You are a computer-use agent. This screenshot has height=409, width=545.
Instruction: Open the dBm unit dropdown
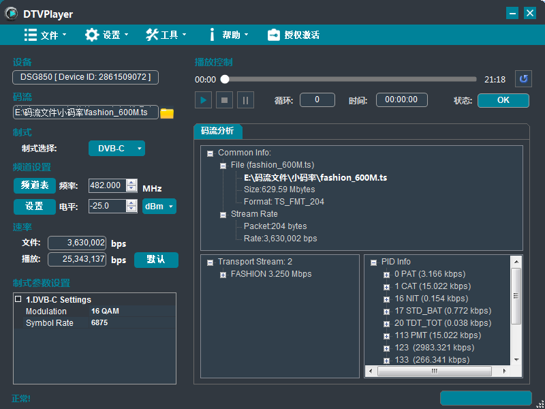point(159,206)
